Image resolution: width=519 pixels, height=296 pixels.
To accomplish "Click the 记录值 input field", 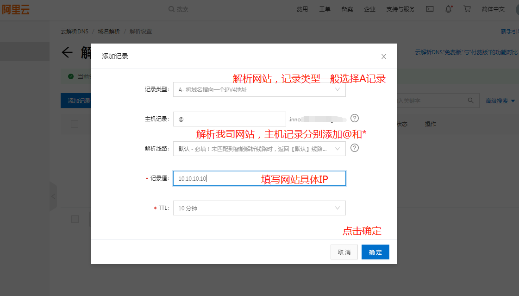I will tap(259, 178).
